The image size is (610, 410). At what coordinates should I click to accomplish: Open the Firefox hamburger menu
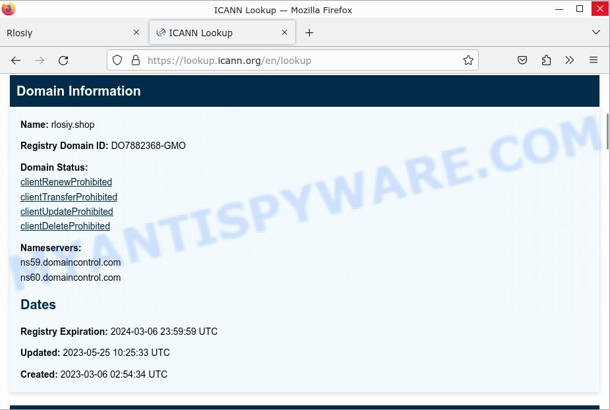click(x=594, y=60)
